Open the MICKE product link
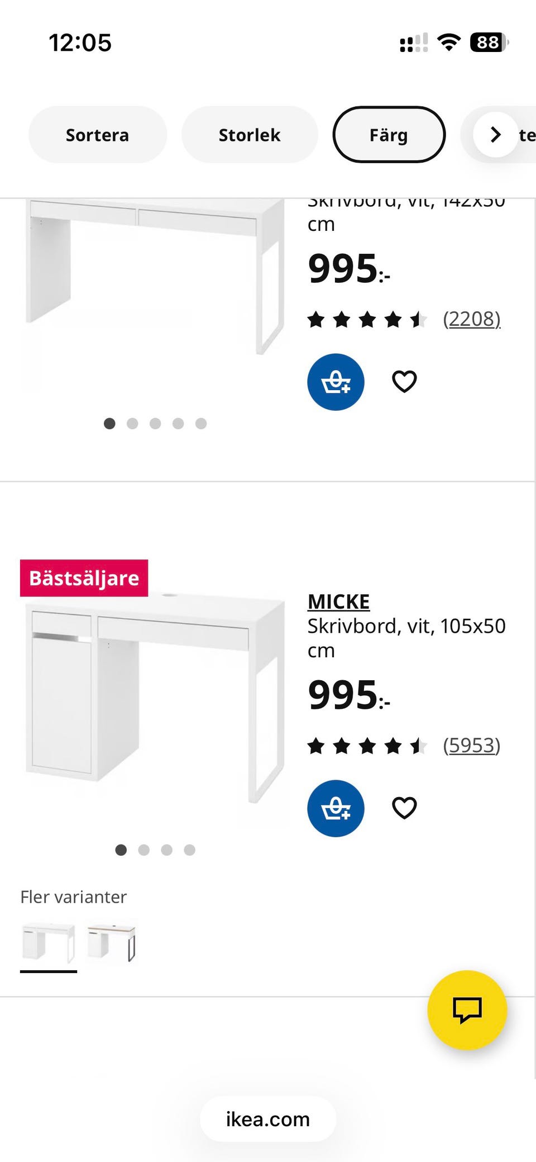The height and width of the screenshot is (1162, 536). tap(338, 601)
